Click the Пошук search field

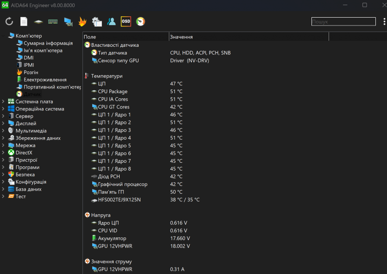coord(343,22)
